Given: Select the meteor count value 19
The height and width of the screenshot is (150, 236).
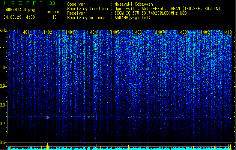Looking at the screenshot, I should [x=54, y=17].
